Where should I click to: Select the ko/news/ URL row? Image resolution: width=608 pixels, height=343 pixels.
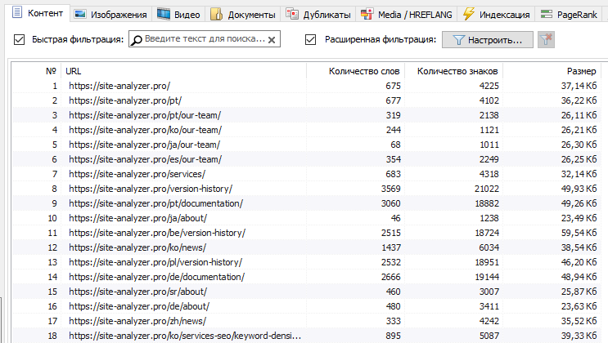[x=306, y=247]
